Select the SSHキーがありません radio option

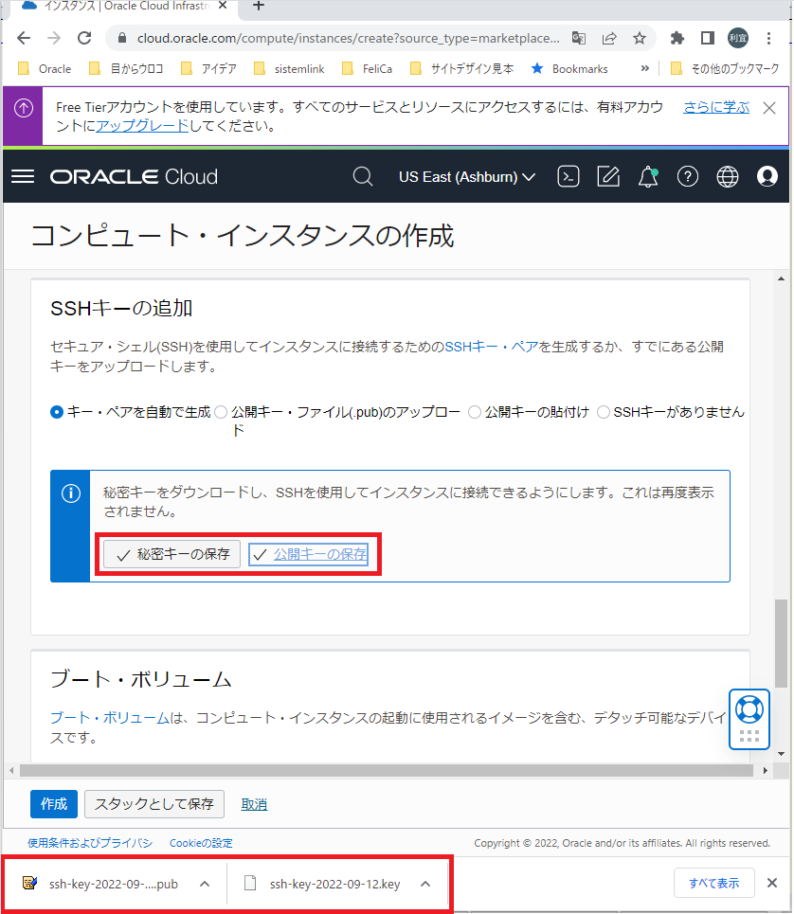coord(604,413)
